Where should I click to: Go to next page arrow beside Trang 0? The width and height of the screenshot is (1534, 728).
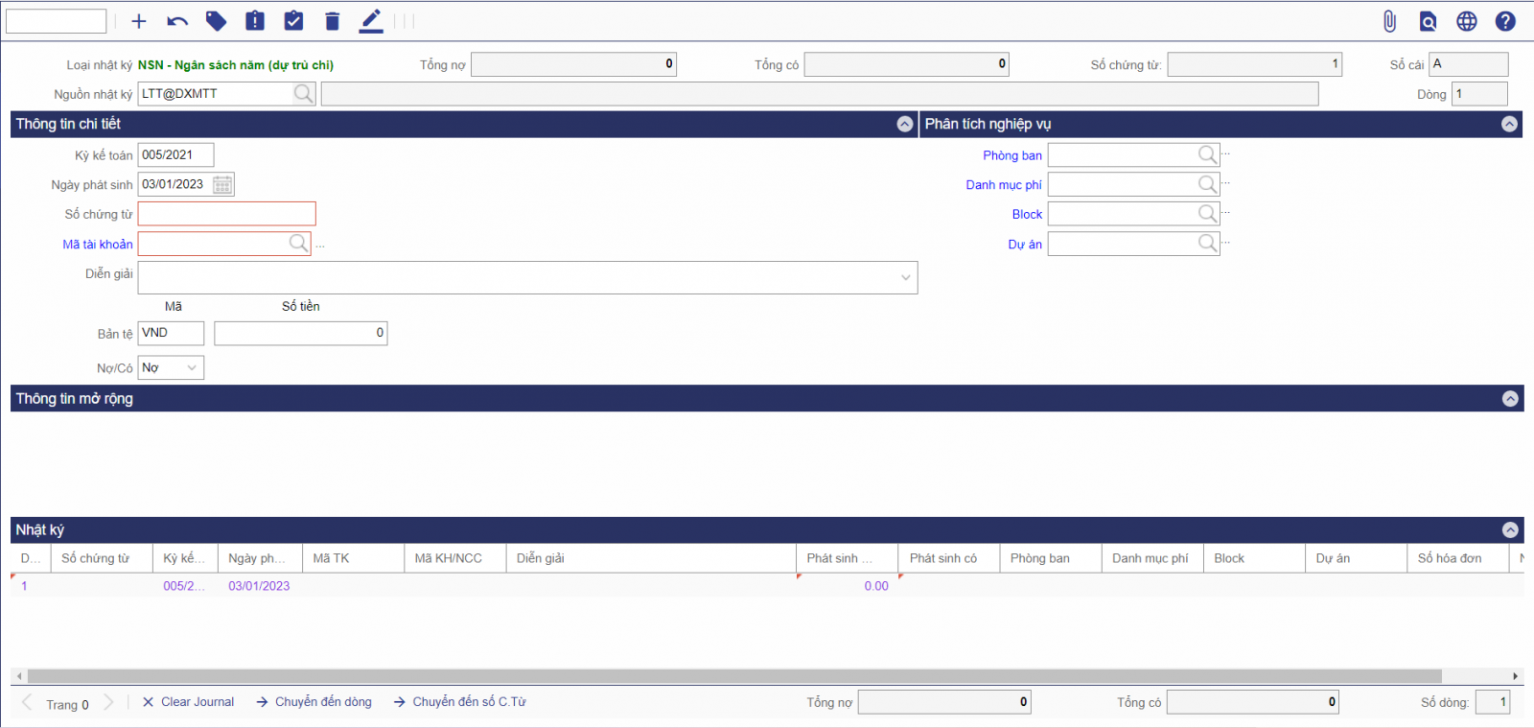tap(108, 702)
